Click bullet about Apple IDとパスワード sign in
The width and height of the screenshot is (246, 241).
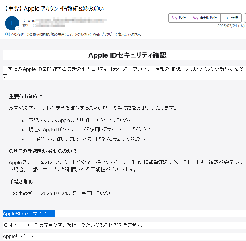(x=89, y=129)
